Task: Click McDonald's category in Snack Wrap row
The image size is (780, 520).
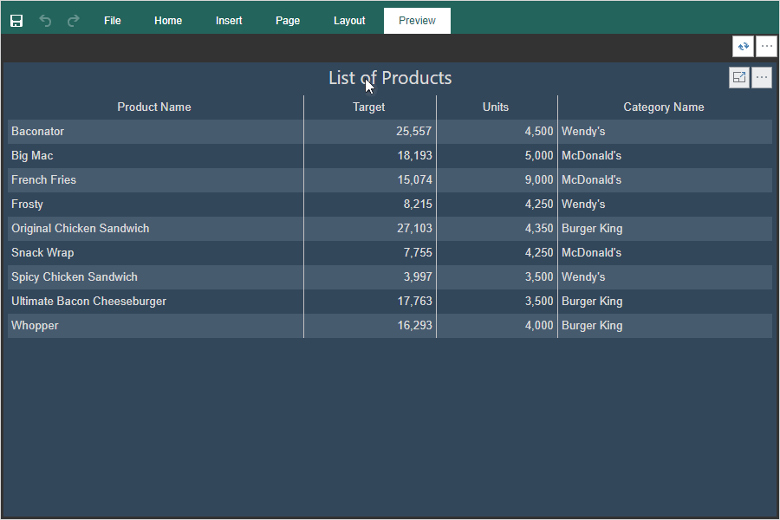Action: (591, 253)
